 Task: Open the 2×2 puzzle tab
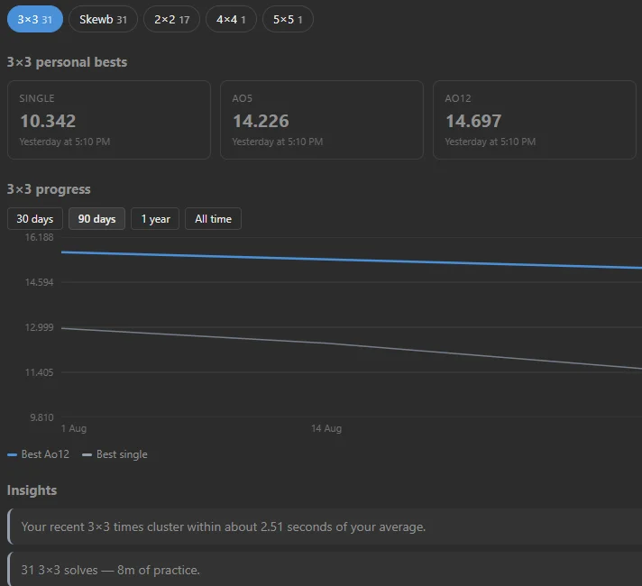point(171,19)
